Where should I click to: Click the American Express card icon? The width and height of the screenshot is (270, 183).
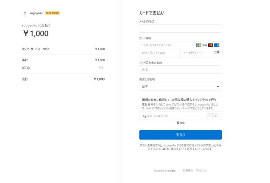[217, 45]
